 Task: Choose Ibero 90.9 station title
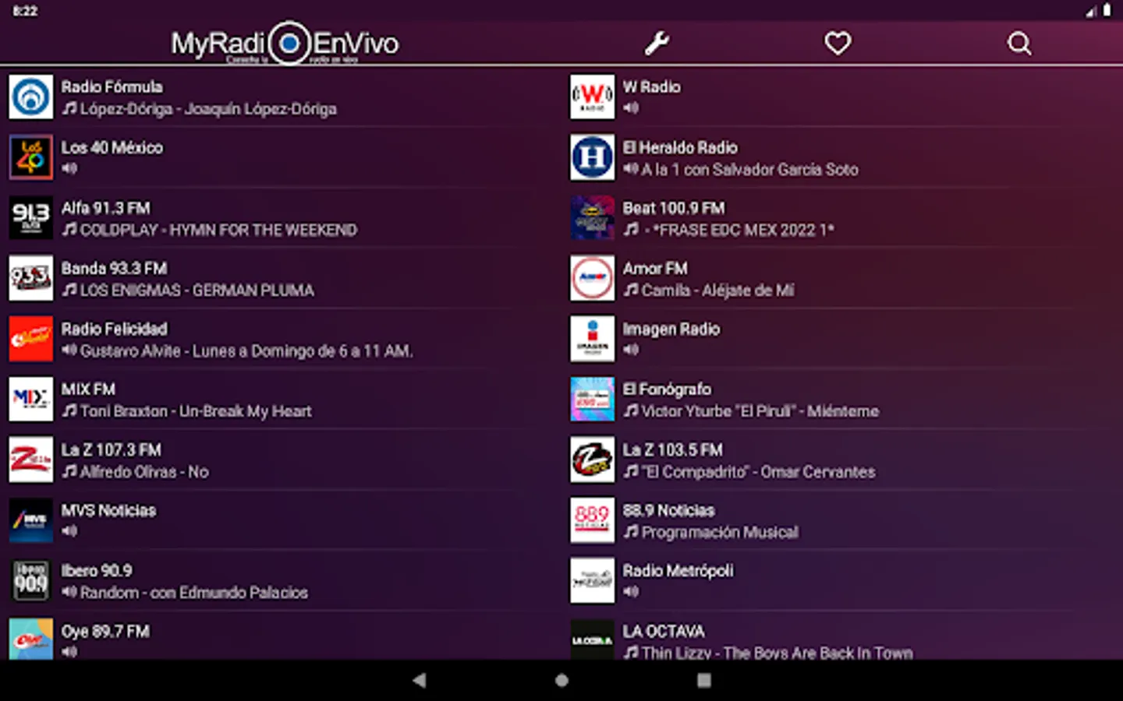point(97,571)
